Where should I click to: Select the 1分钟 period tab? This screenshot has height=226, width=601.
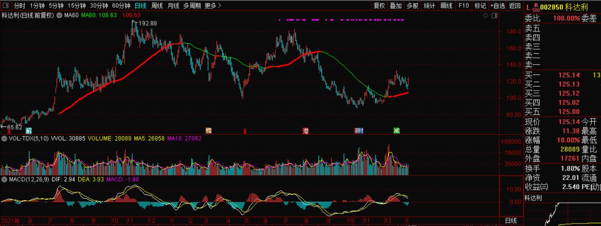pyautogui.click(x=37, y=6)
